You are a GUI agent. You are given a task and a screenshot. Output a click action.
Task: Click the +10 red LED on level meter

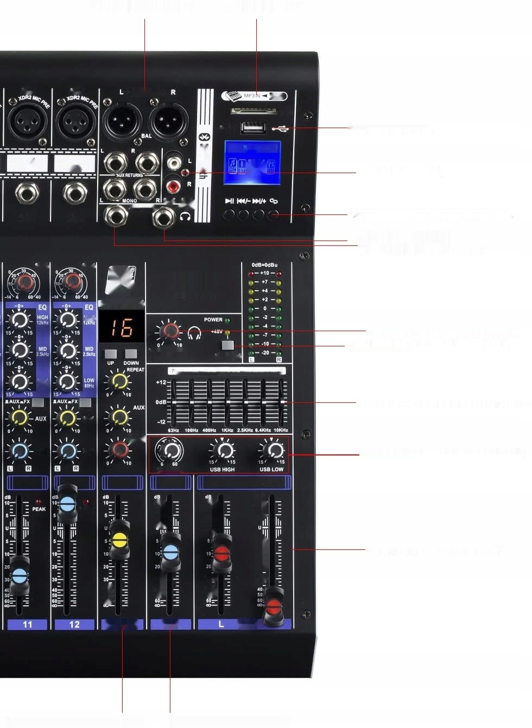(251, 274)
